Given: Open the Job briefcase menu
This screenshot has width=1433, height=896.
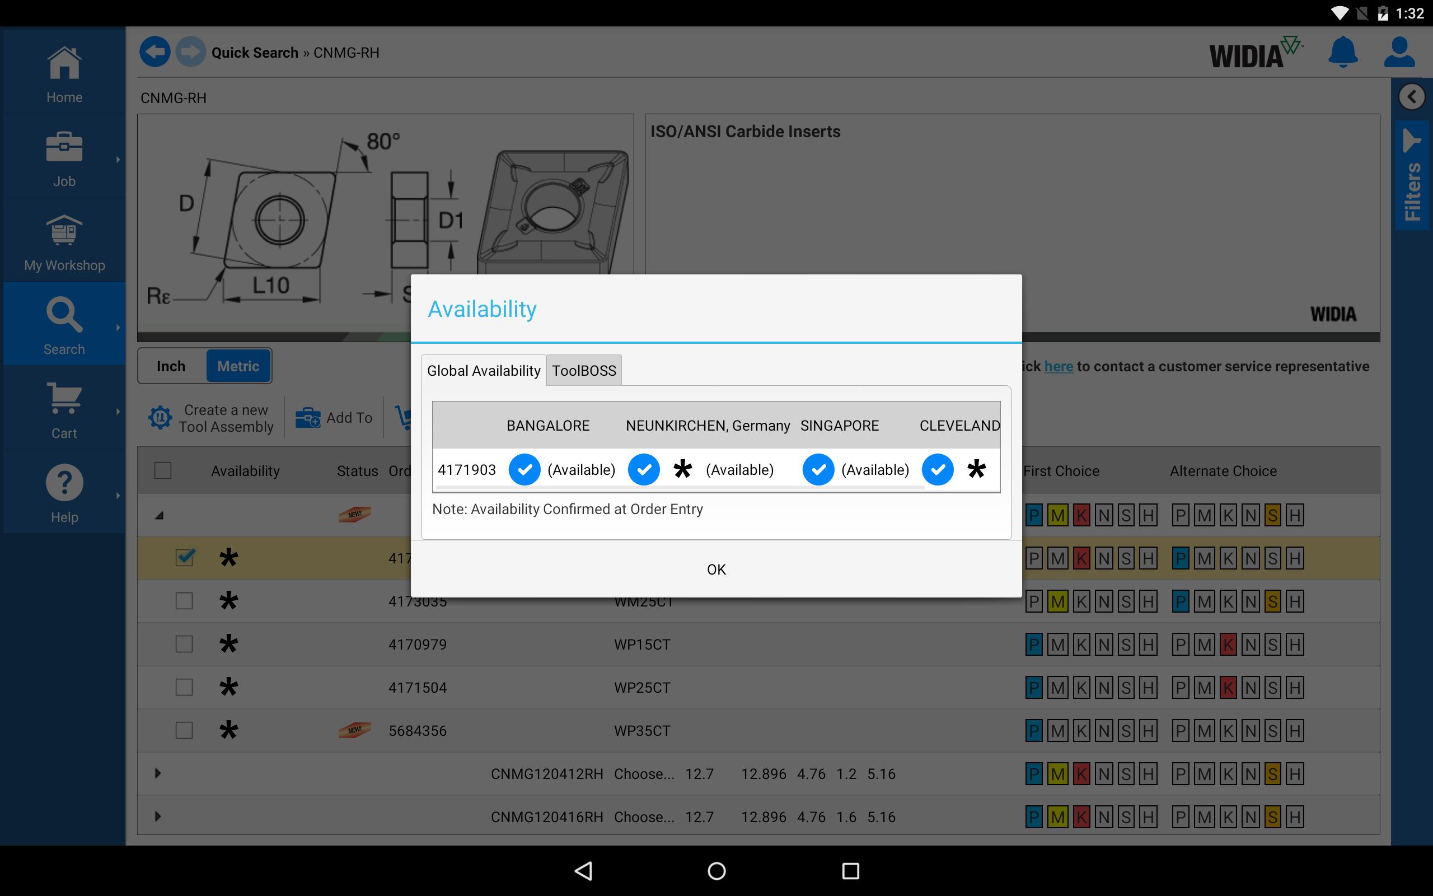Looking at the screenshot, I should 64,158.
